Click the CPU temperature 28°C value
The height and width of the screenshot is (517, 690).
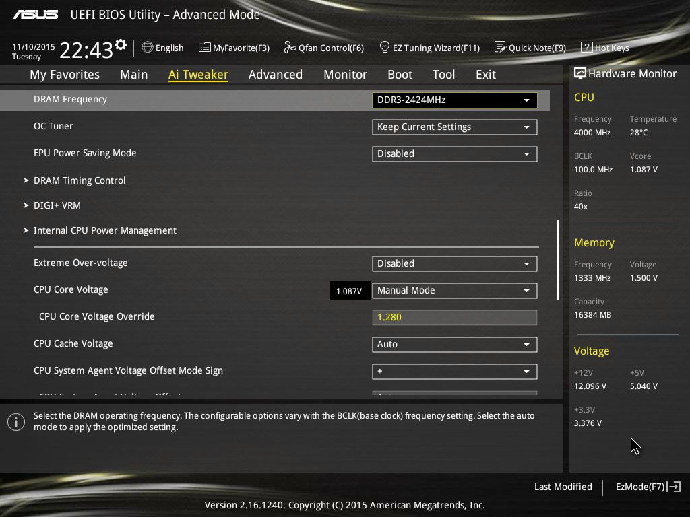[x=639, y=133]
